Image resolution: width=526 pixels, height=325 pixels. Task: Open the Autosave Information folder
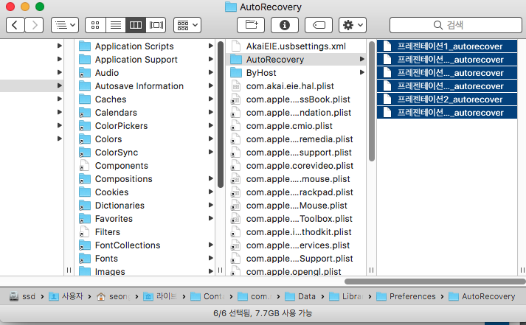(x=146, y=86)
